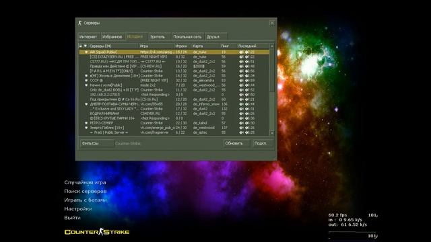This screenshot has width=431, height=242.
Task: Close the Серверы window
Action: point(272,23)
